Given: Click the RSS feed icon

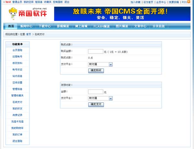Looking at the screenshot, I should tap(189, 2).
